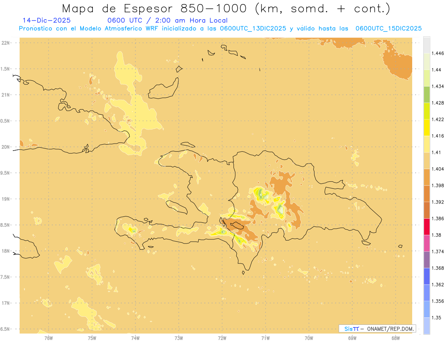The width and height of the screenshot is (444, 343).
Task: Click the time '0600 UTC / 2:00 am Hora Local'
Action: tap(167, 20)
